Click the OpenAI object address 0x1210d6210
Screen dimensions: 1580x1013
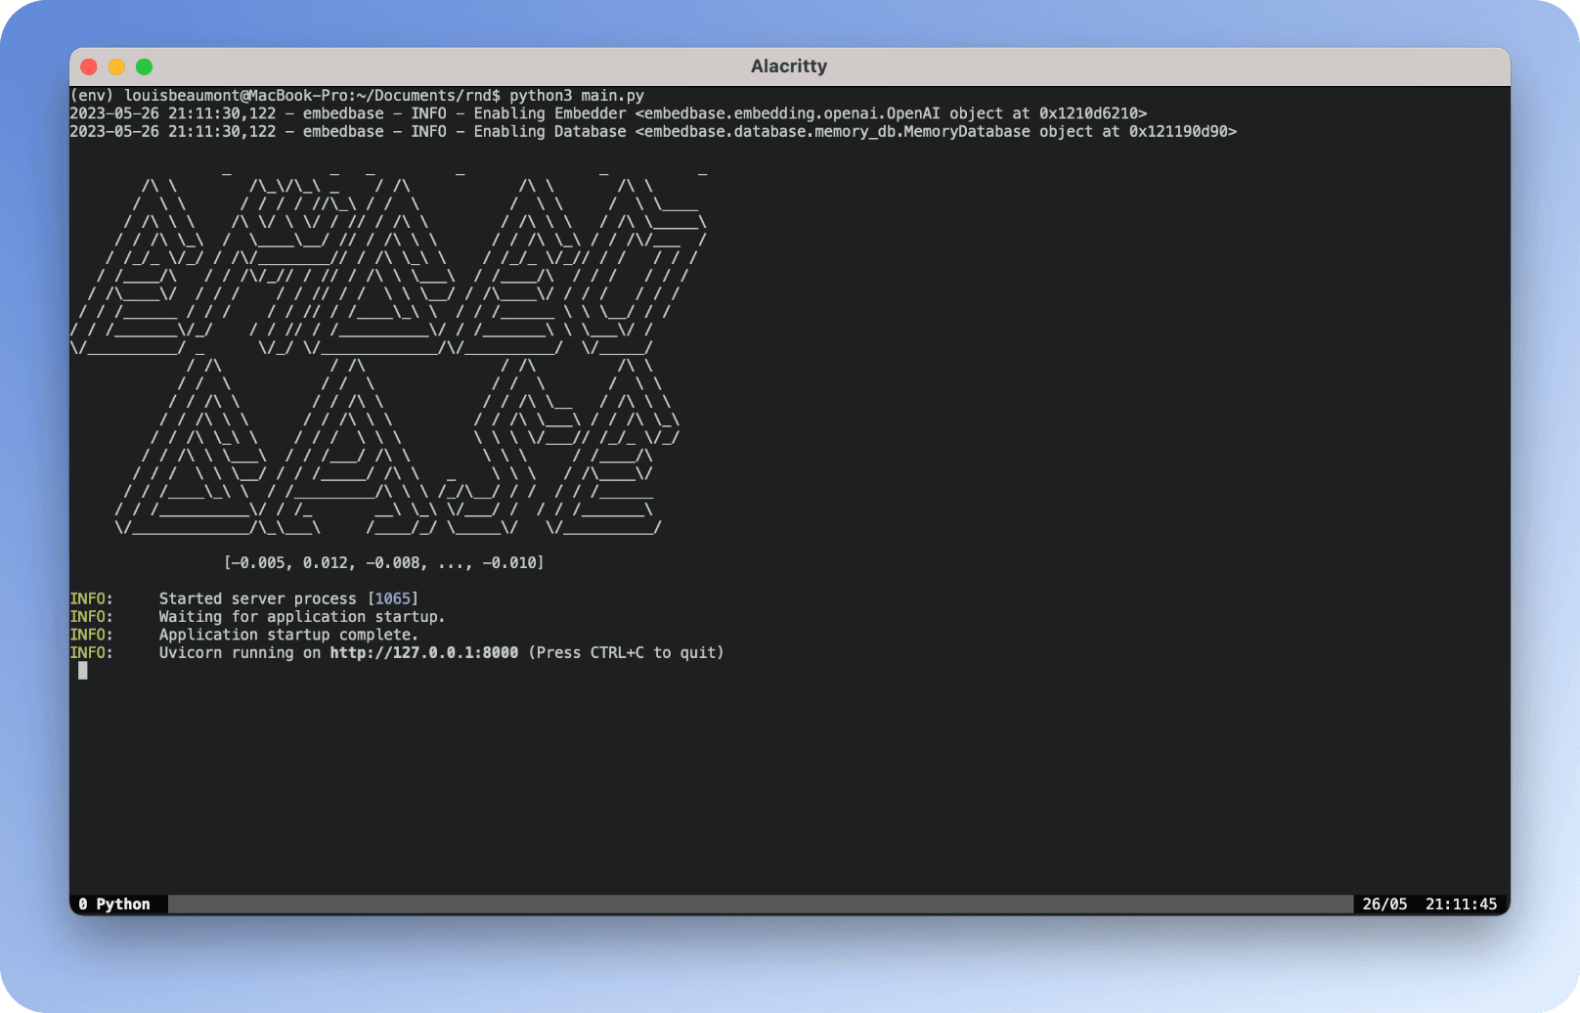[1088, 113]
